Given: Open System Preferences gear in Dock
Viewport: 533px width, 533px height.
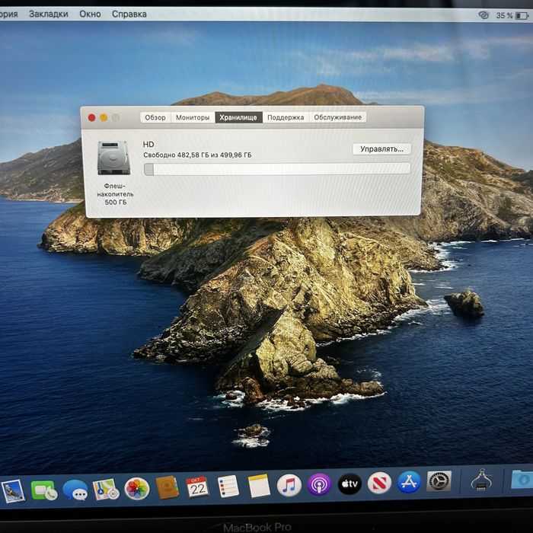Looking at the screenshot, I should (439, 481).
